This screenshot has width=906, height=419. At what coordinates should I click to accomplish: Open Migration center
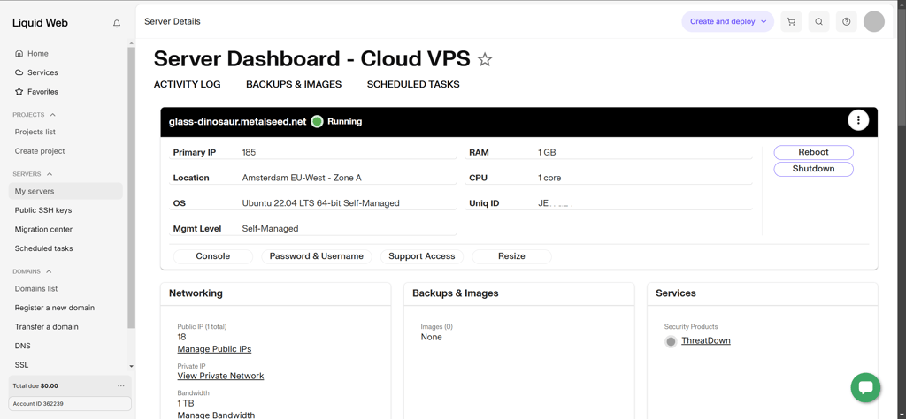click(44, 230)
